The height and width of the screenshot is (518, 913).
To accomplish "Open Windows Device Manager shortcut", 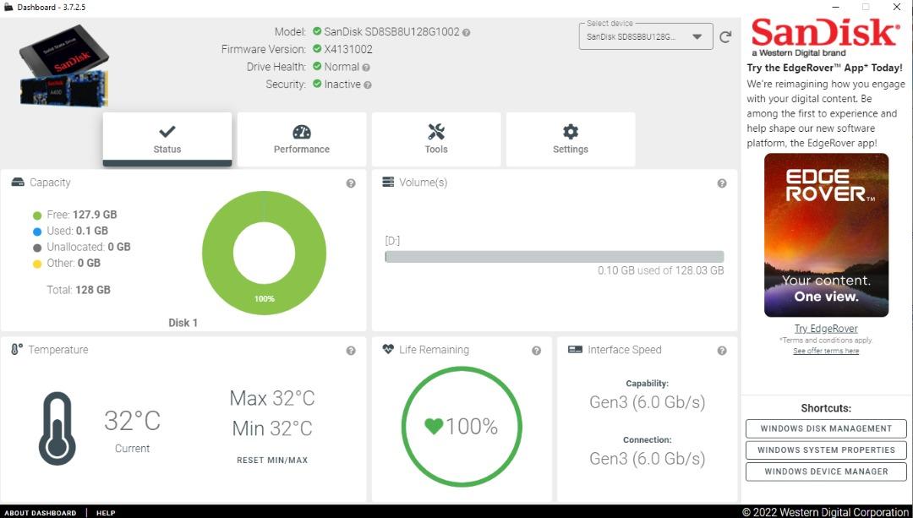I will 826,472.
